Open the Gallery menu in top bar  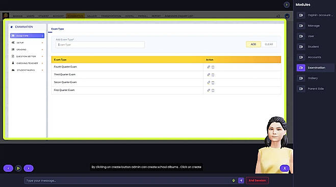tap(92, 16)
